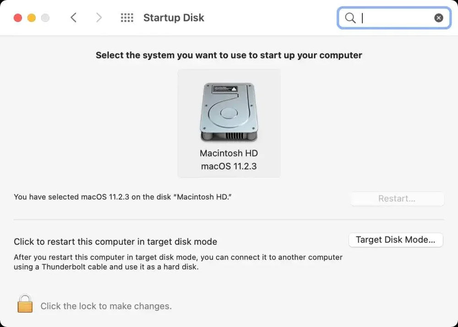The image size is (458, 327).
Task: Minimize the window with the yellow button
Action: click(x=32, y=18)
